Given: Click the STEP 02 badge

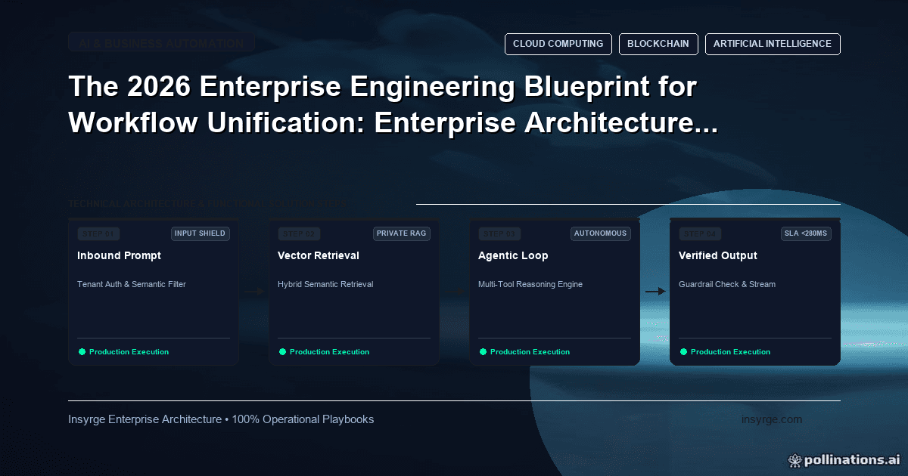Looking at the screenshot, I should pos(299,233).
